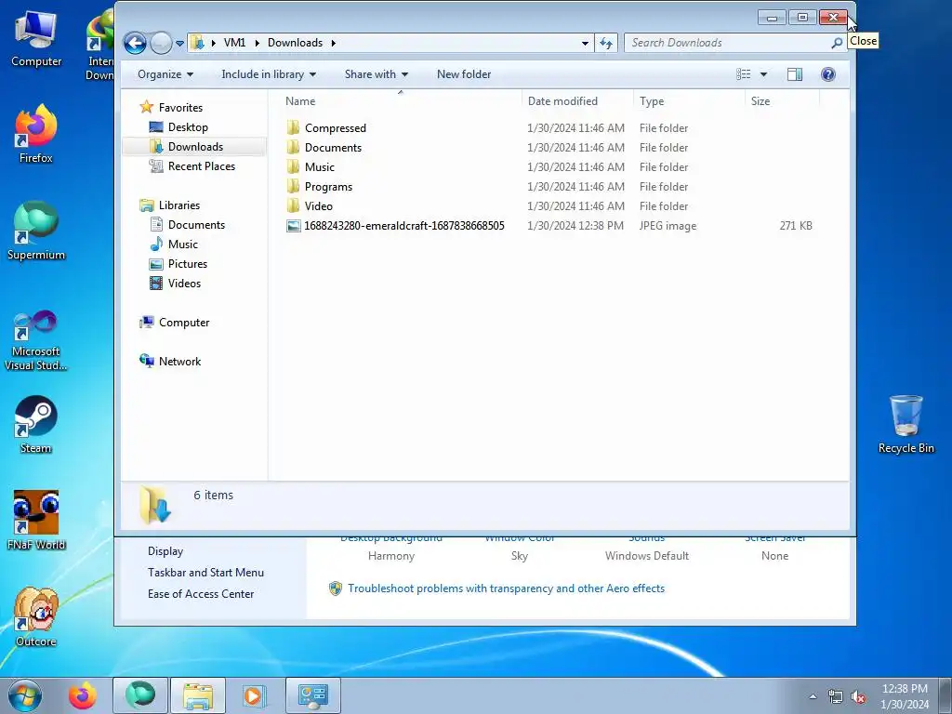
Task: Click the Change your view icon
Action: click(x=743, y=74)
